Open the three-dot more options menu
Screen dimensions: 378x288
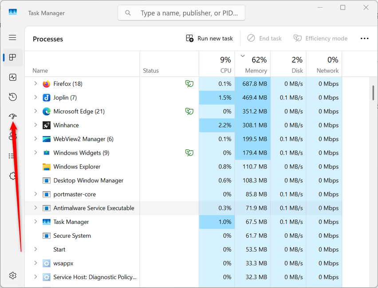pyautogui.click(x=364, y=38)
